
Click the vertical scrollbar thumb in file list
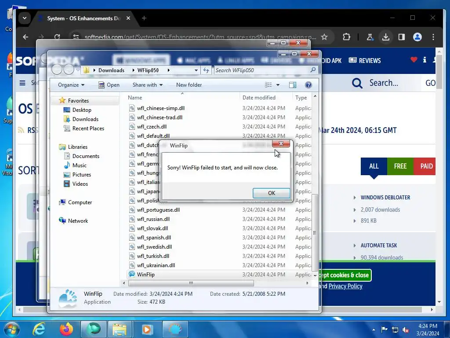[315, 232]
